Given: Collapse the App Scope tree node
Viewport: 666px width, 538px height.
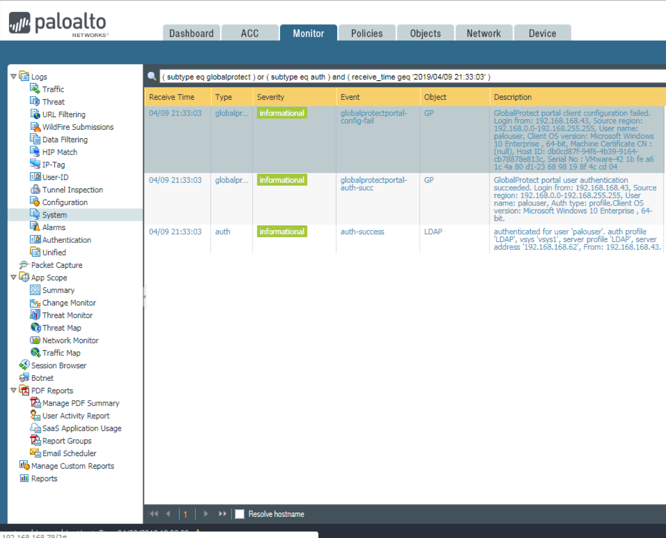Looking at the screenshot, I should tap(13, 277).
